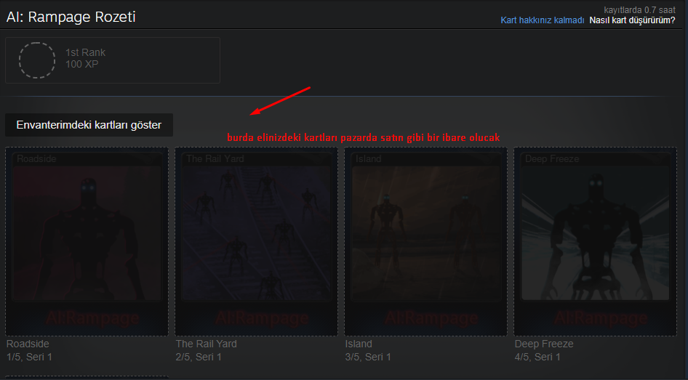Click the '2/5, Seri 1' label
The width and height of the screenshot is (688, 380).
199,357
